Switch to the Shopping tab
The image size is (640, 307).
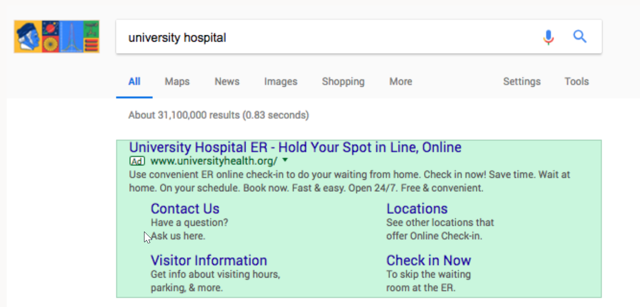click(343, 82)
